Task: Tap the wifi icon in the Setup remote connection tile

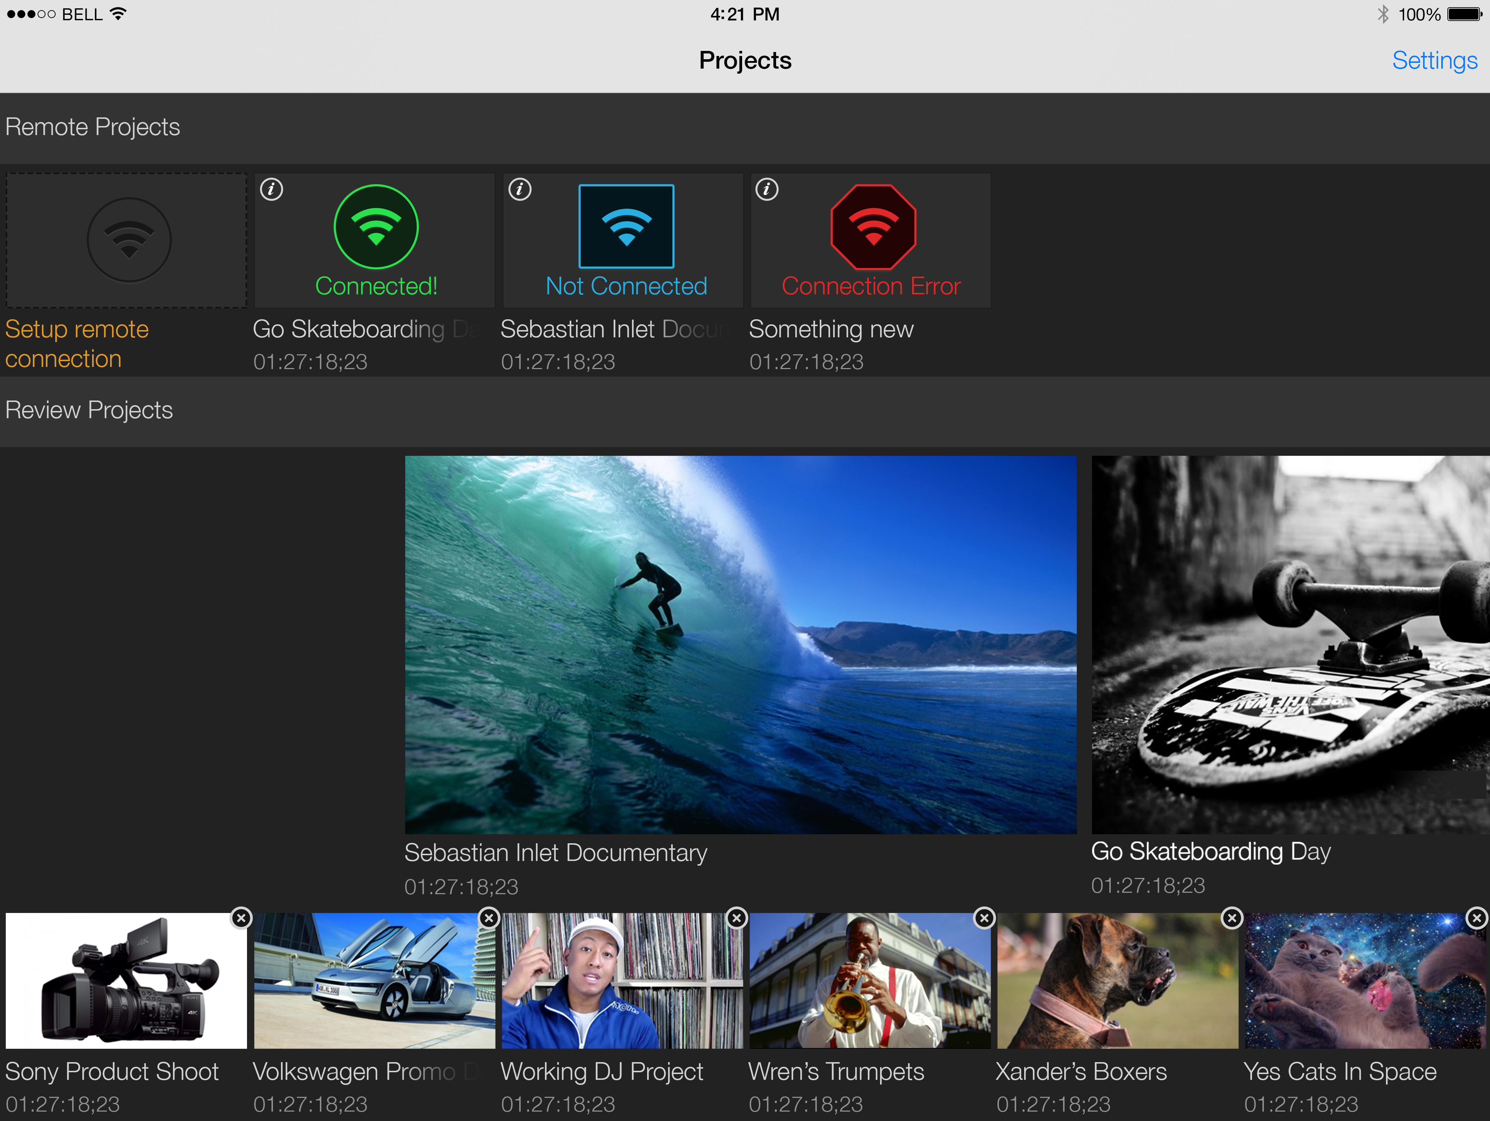Action: (x=128, y=239)
